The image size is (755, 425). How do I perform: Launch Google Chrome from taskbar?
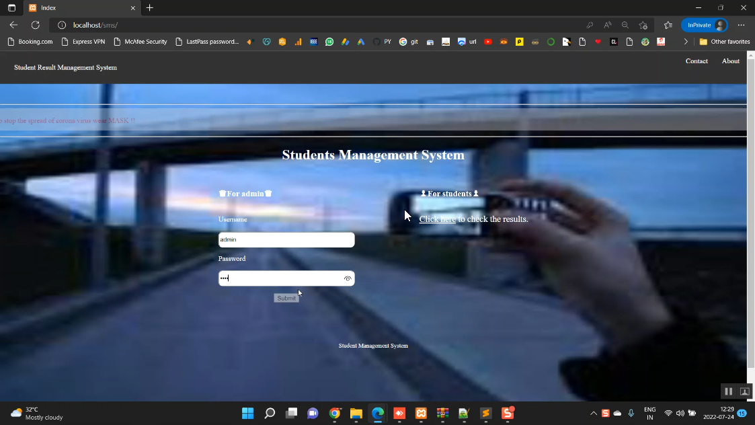(x=334, y=413)
